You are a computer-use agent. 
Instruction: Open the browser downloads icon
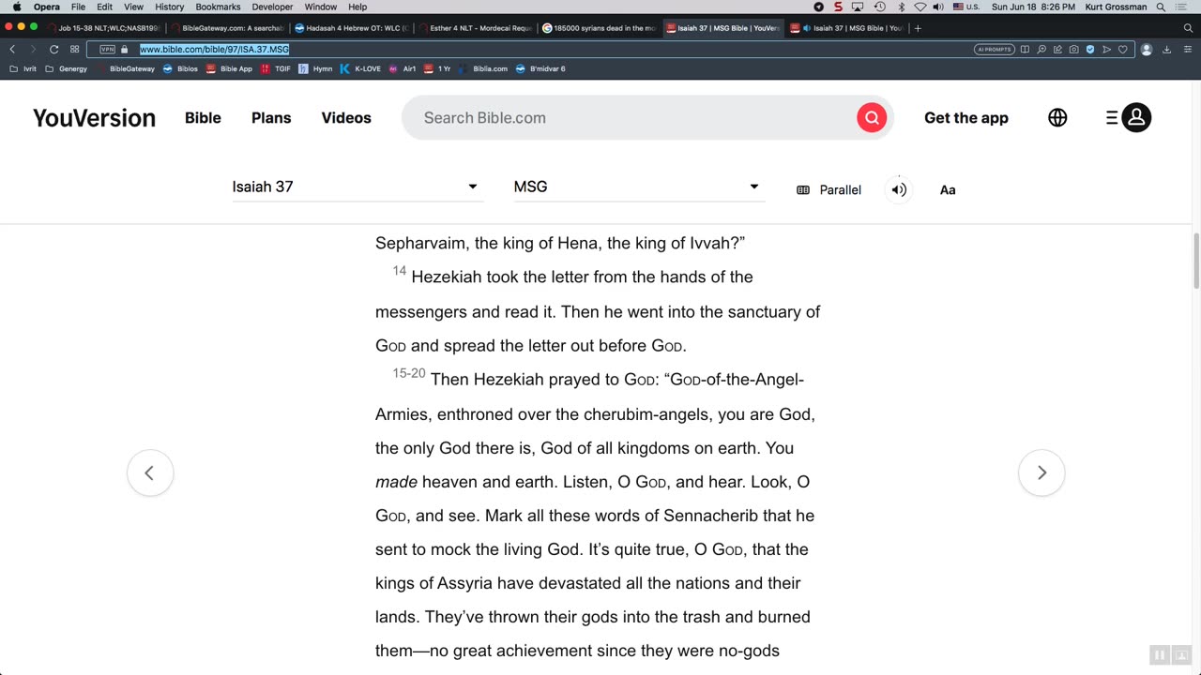(1166, 50)
